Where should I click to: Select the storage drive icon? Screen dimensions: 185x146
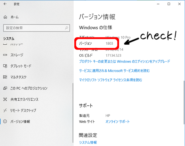pyautogui.click(x=5, y=55)
